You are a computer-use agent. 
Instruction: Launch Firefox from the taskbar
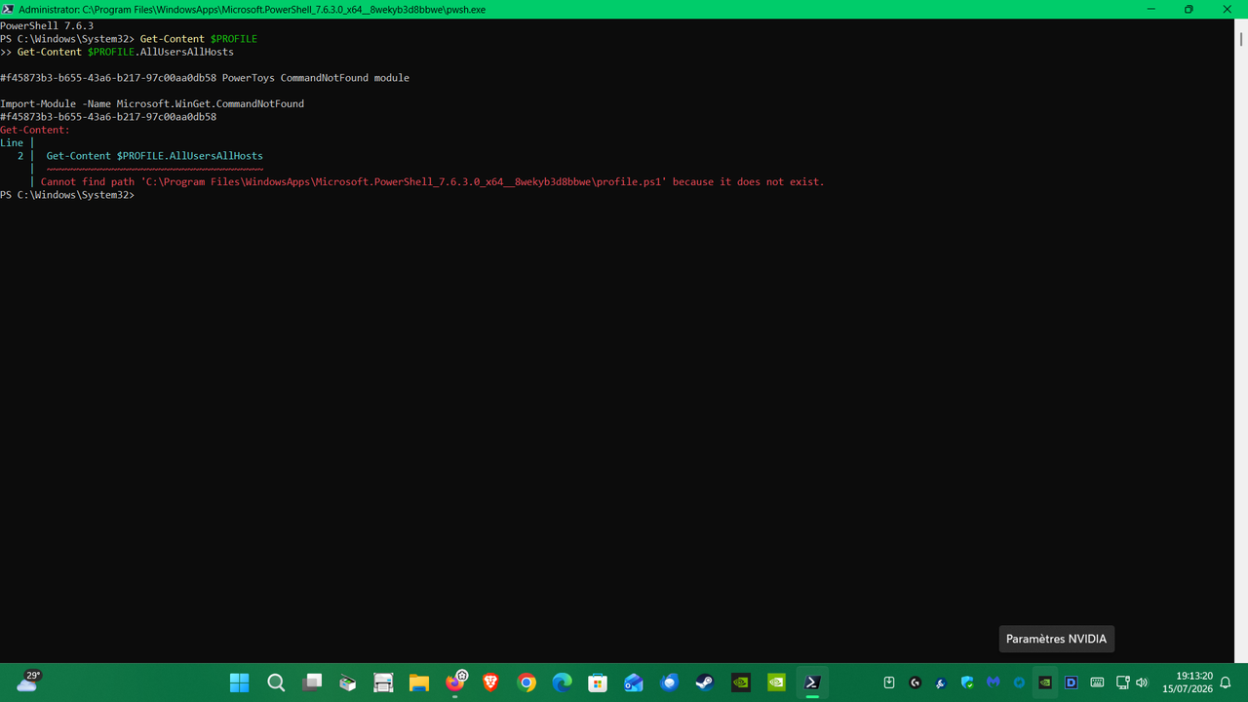[455, 682]
